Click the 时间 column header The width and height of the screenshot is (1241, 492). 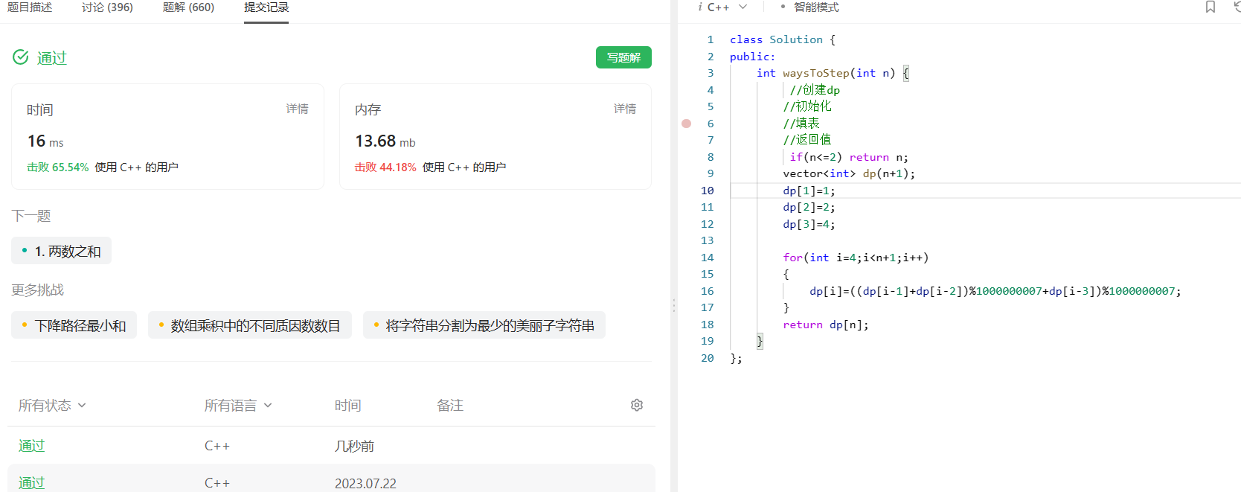(x=348, y=406)
